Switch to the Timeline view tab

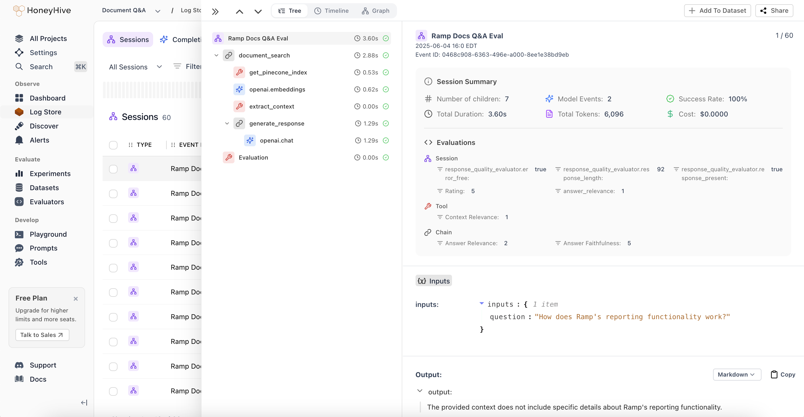point(331,11)
